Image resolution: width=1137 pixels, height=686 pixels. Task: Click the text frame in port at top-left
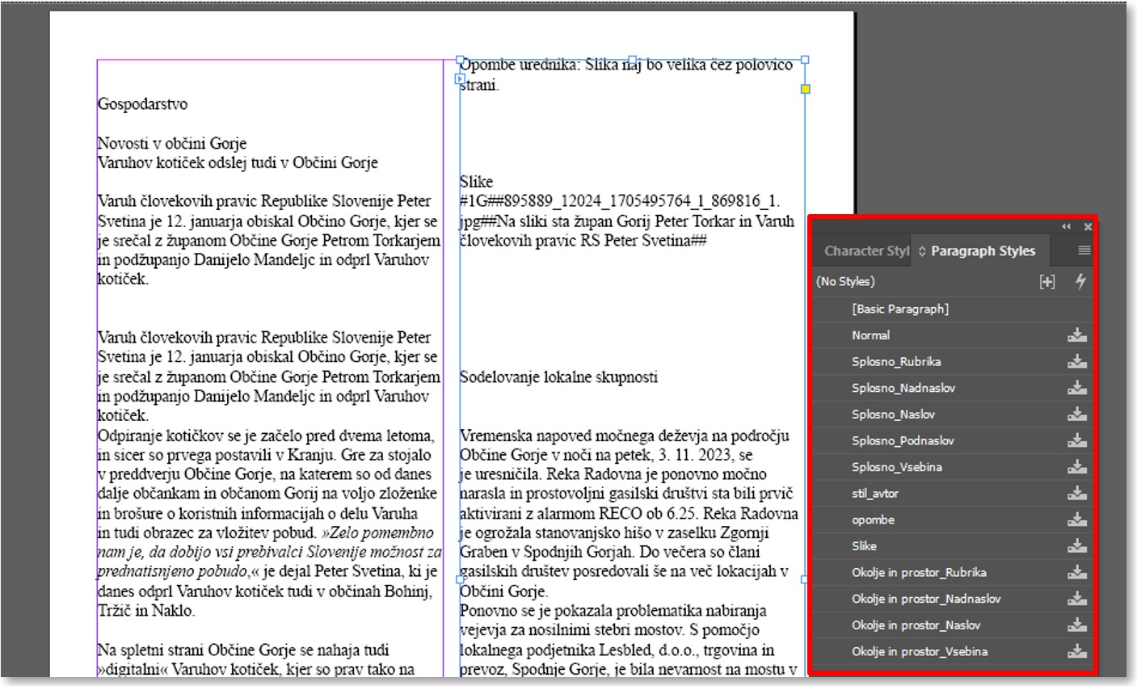(460, 79)
